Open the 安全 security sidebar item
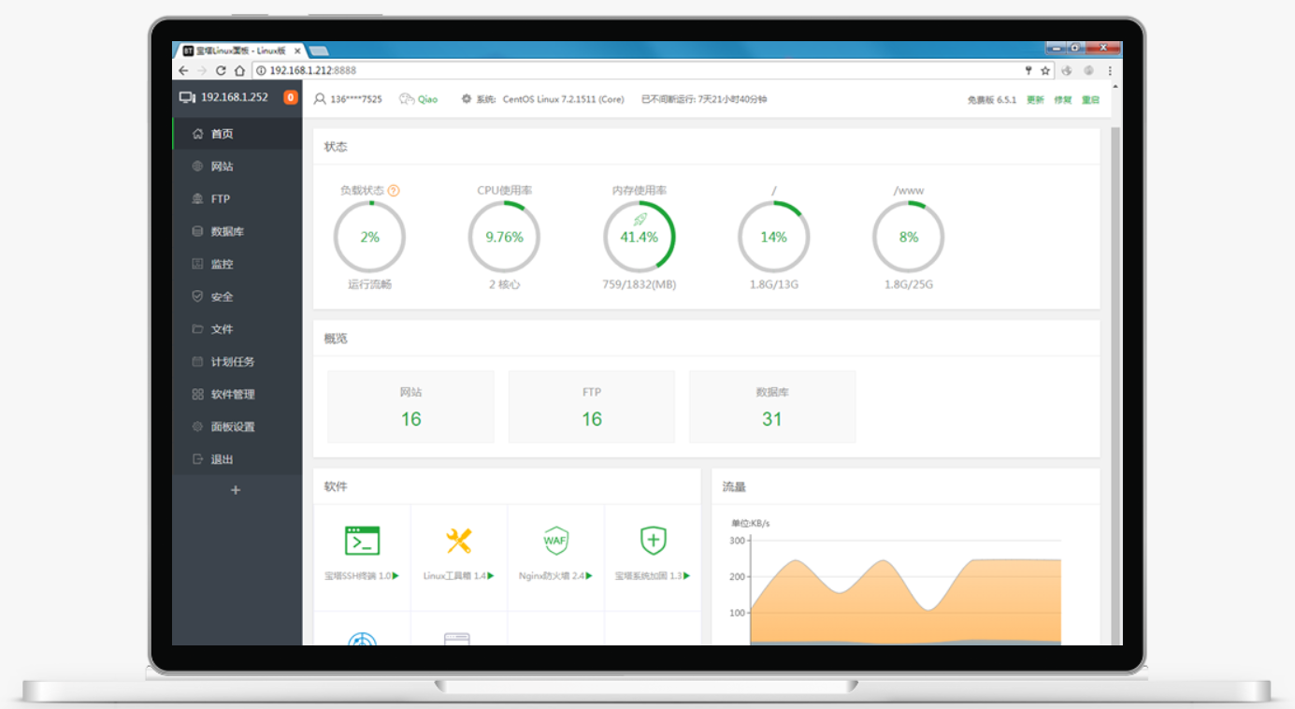Image resolution: width=1295 pixels, height=709 pixels. [x=237, y=297]
